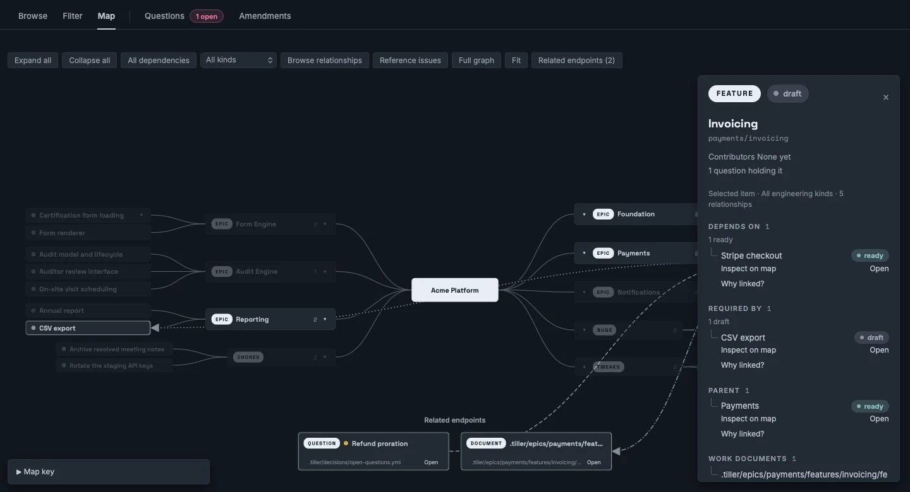Open Stripe checkout from the panel
910x492 pixels.
879,269
